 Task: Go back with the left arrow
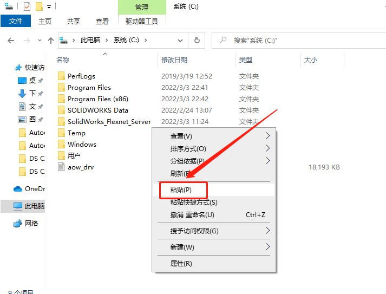pyautogui.click(x=11, y=41)
